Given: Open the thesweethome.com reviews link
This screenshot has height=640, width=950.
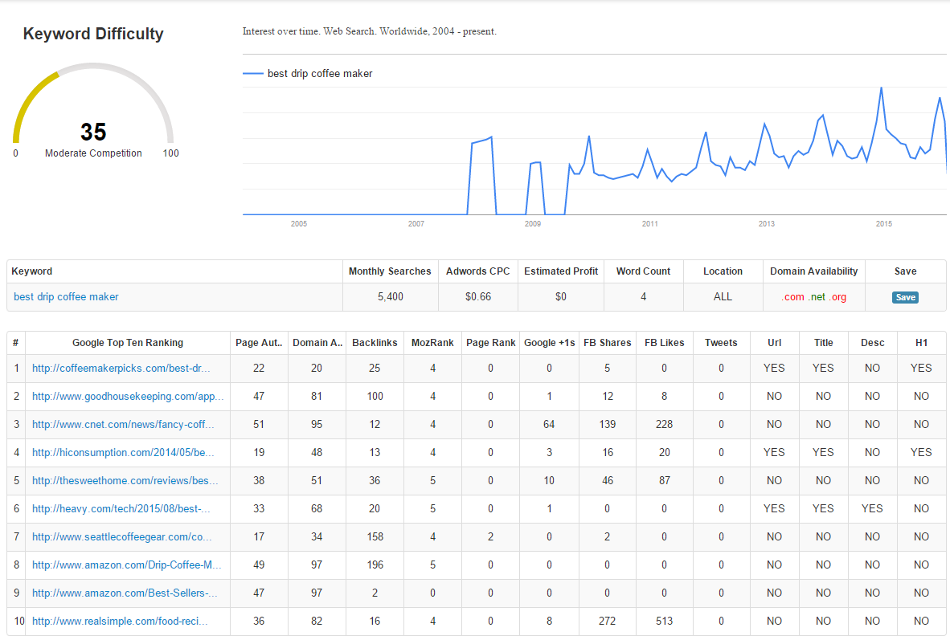Looking at the screenshot, I should click(x=125, y=480).
